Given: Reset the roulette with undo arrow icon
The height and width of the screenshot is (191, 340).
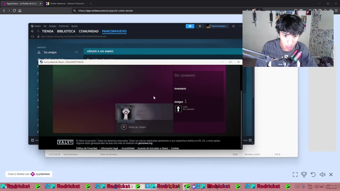Looking at the screenshot, I should point(313,174).
